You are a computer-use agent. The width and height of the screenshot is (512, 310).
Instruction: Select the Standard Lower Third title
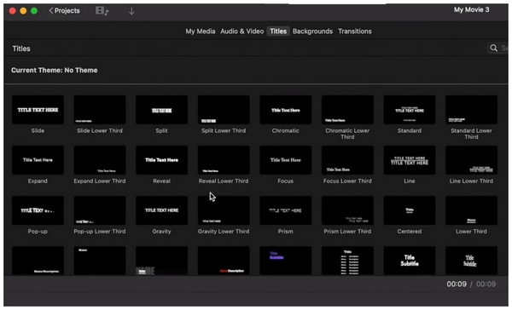point(471,110)
